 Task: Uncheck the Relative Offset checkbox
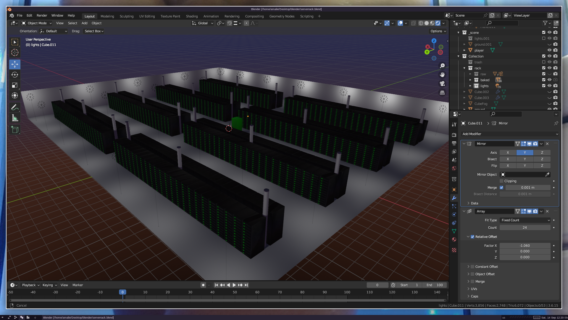pyautogui.click(x=472, y=237)
